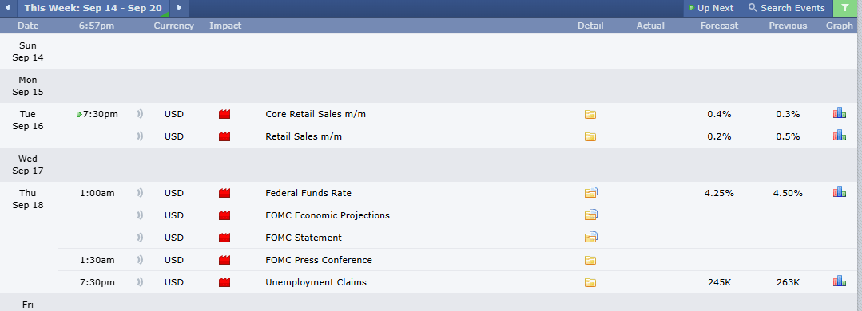Image resolution: width=862 pixels, height=311 pixels.
Task: Open graph for Core Retail Sales m/m
Action: [839, 113]
